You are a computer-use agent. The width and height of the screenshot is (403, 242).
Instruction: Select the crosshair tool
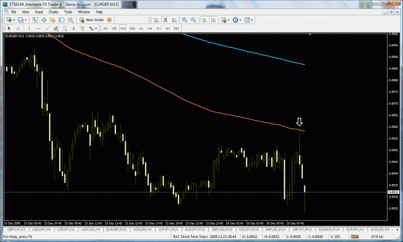[x=18, y=28]
